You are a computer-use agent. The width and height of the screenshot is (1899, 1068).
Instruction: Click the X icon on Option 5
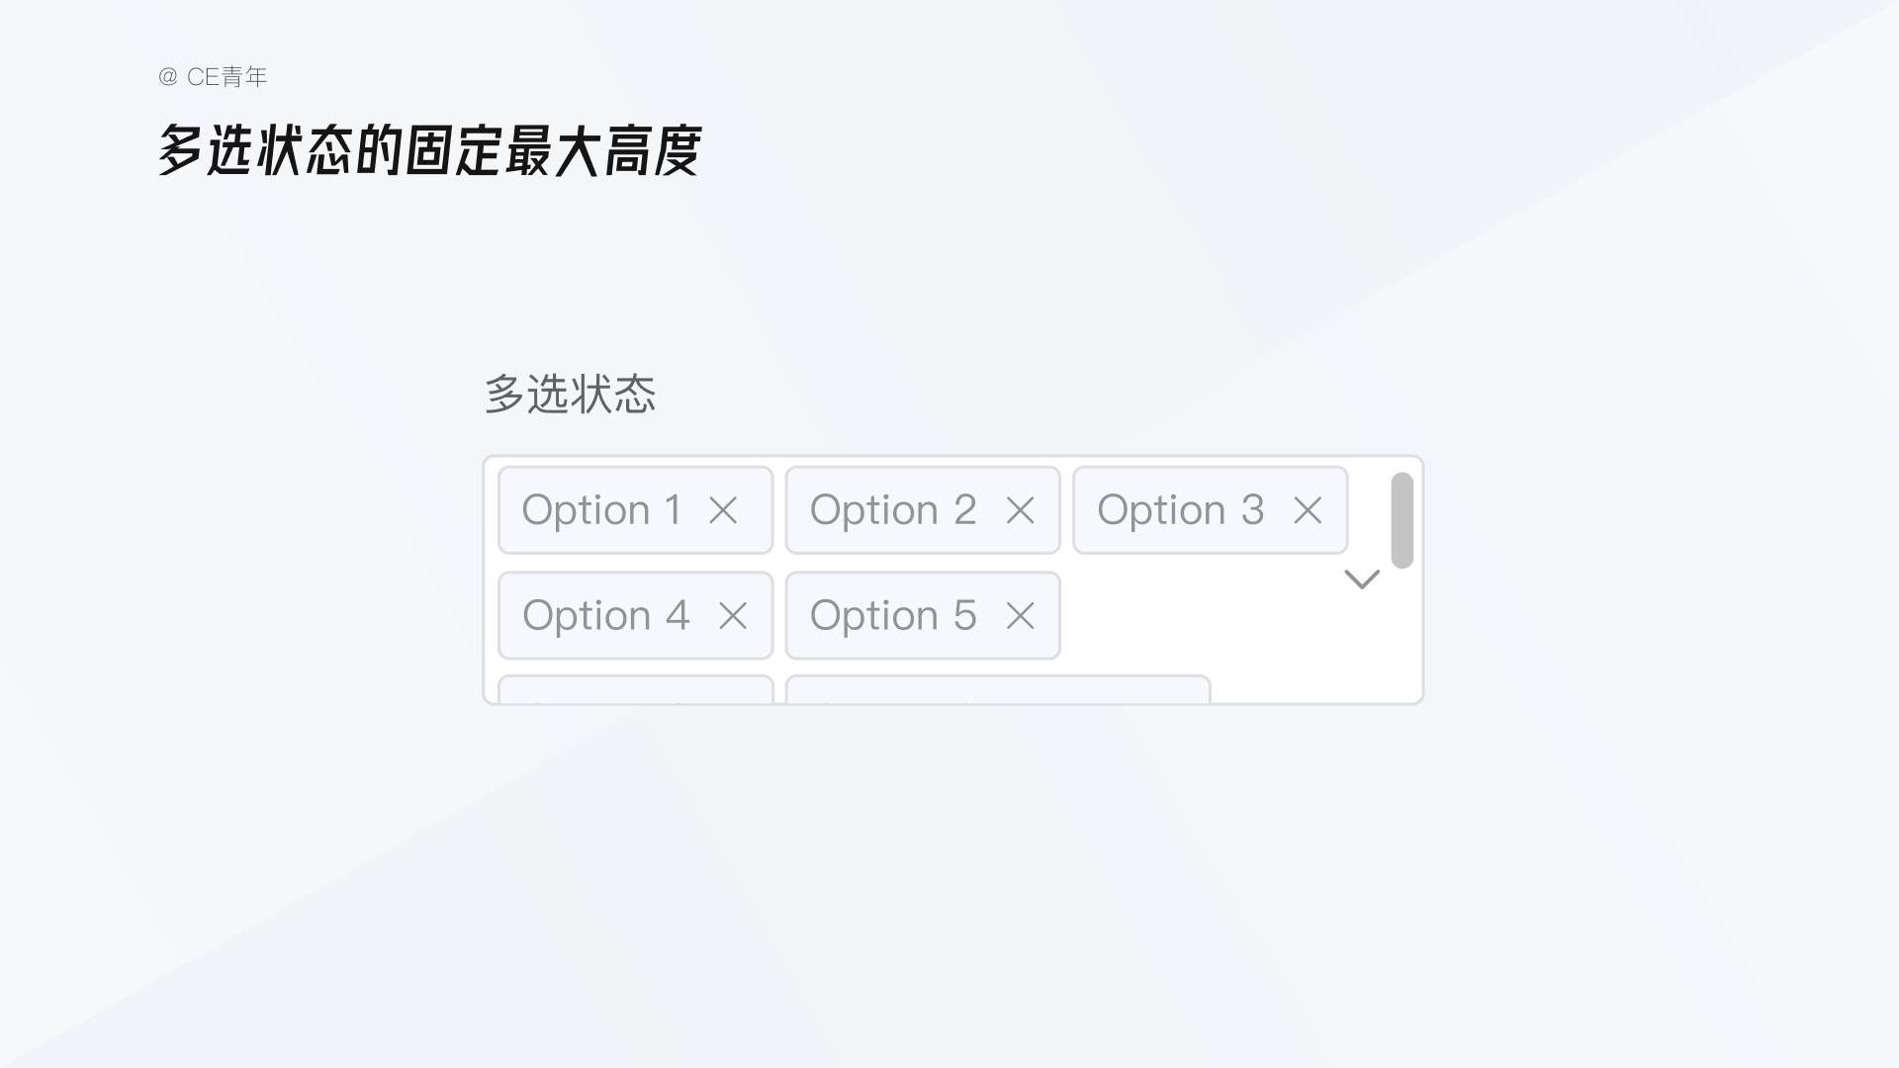(1022, 614)
